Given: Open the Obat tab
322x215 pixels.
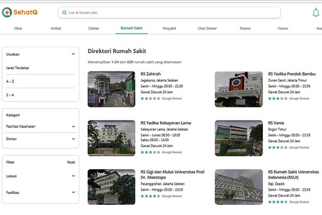Looking at the screenshot, I should point(18,28).
